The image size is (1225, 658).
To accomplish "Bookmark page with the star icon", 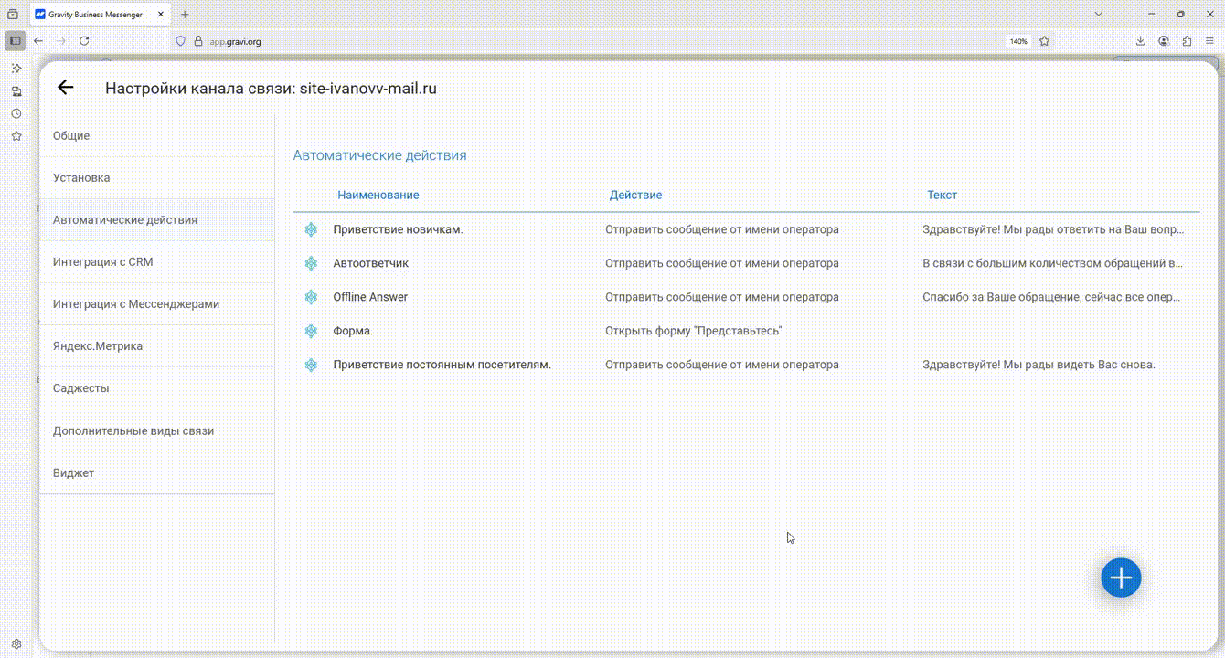I will (x=1044, y=41).
